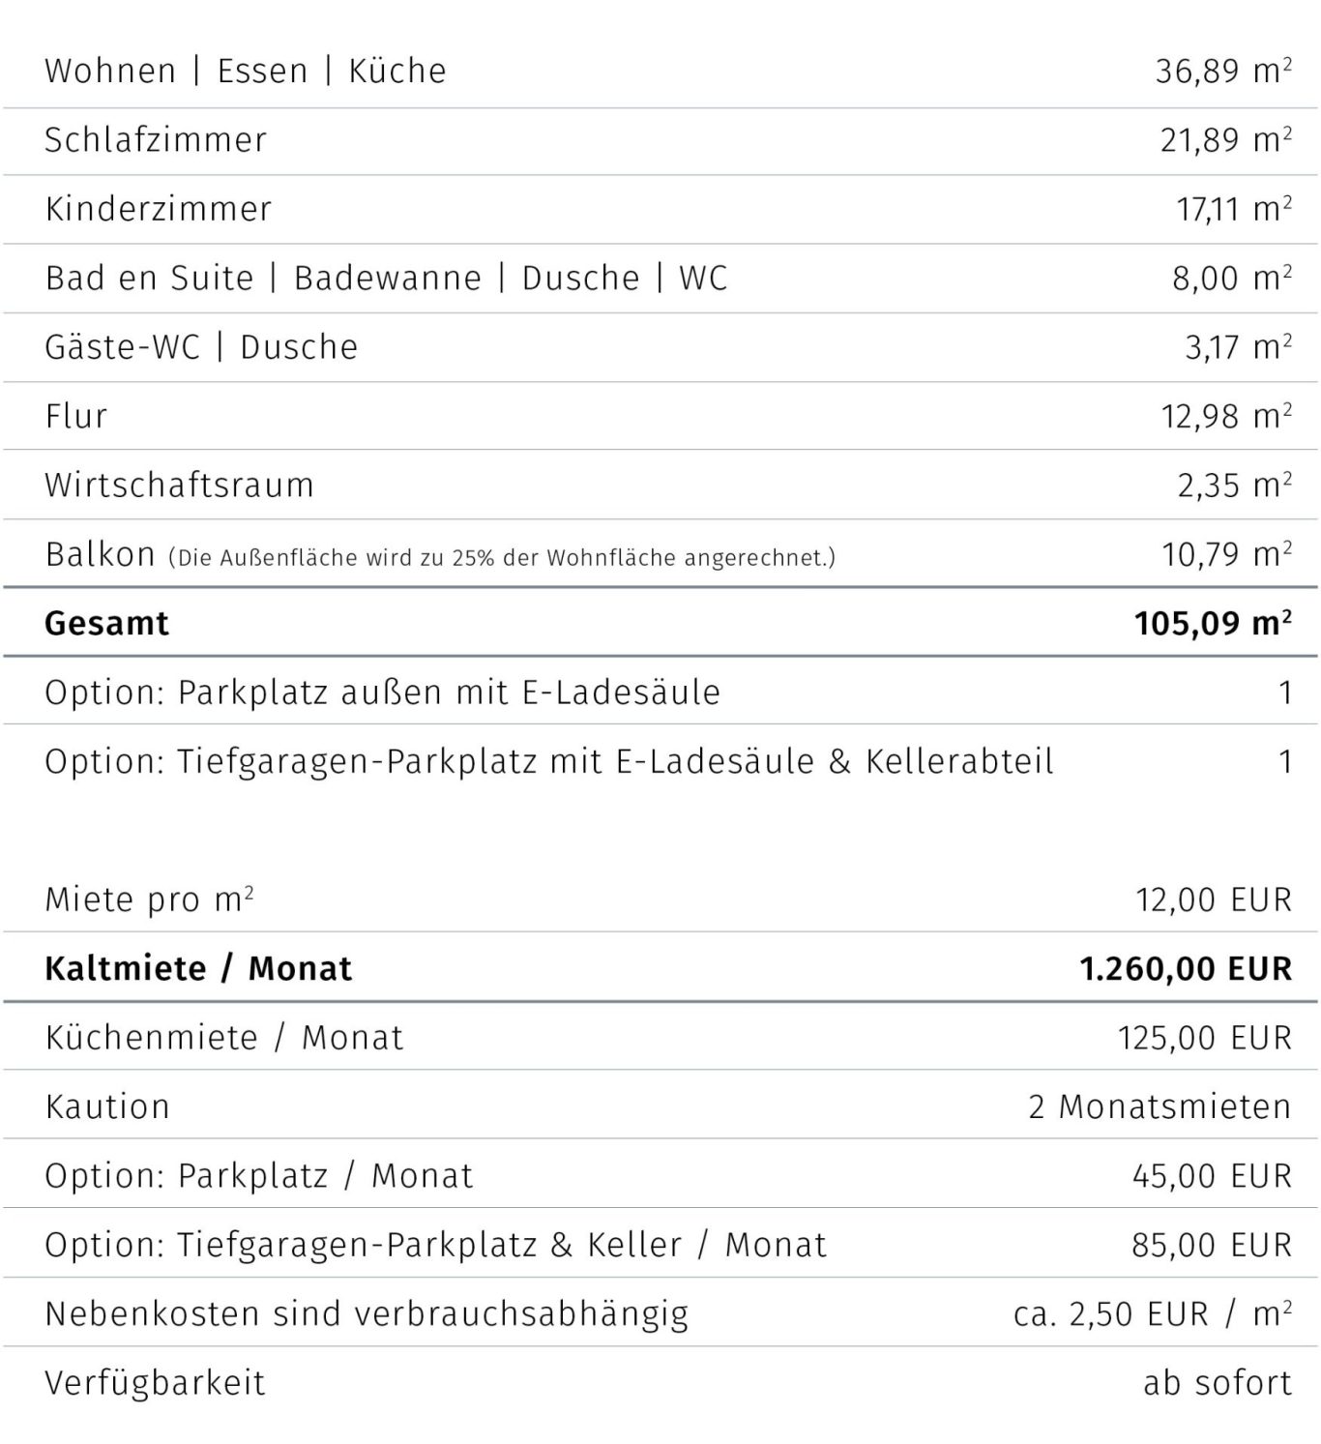The image size is (1321, 1444).
Task: Select the Kaution value 2 Monatsmieten
Action: click(x=1160, y=1106)
